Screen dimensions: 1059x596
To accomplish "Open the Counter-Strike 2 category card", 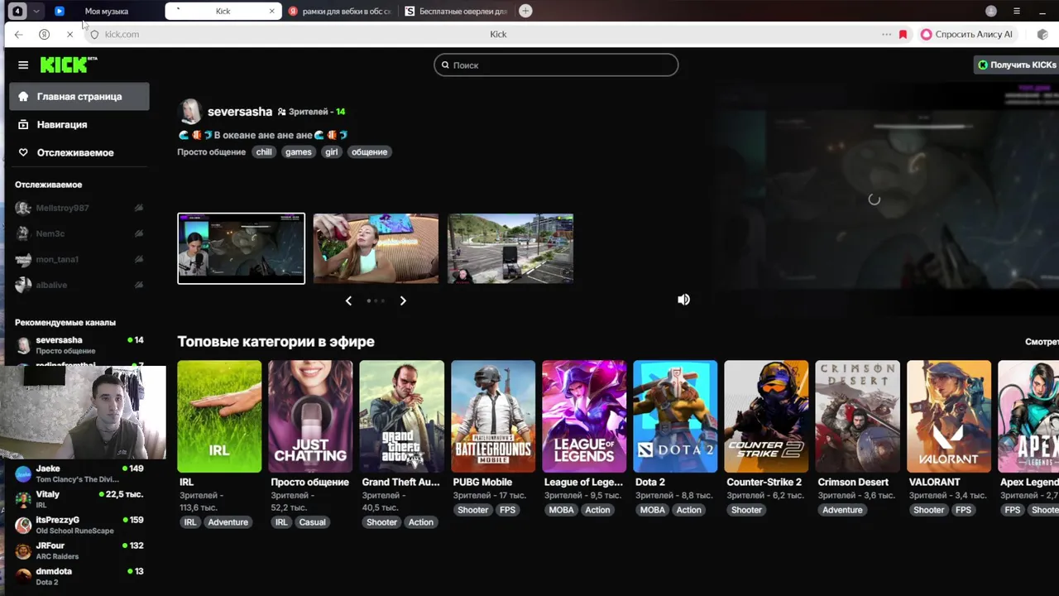I will click(766, 416).
